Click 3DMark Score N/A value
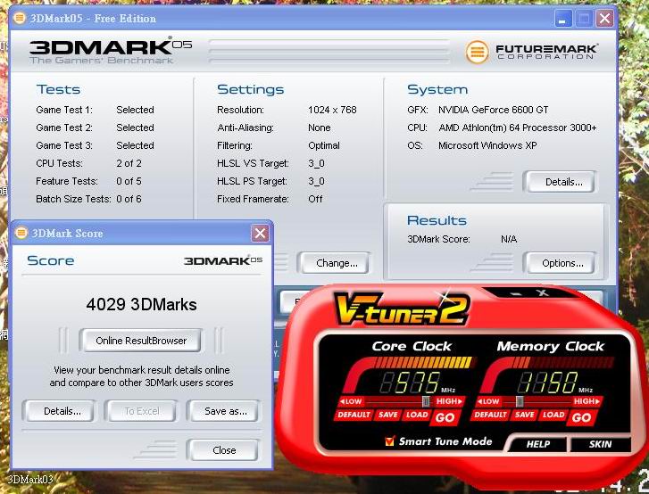Image resolution: width=649 pixels, height=494 pixels. click(509, 239)
